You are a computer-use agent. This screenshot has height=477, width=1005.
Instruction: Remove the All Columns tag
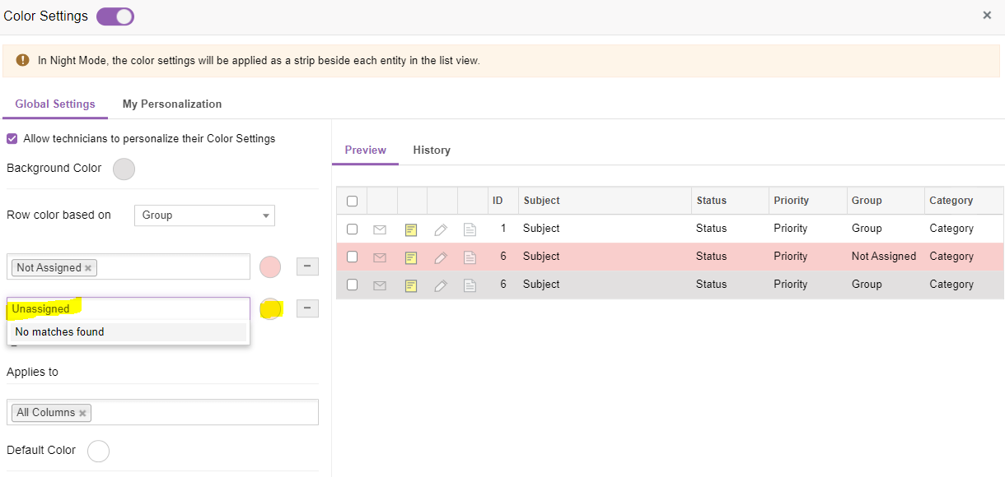[x=82, y=413]
